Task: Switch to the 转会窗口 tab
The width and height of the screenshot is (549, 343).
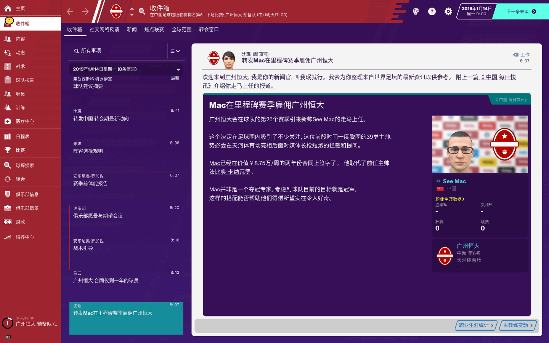Action: pyautogui.click(x=209, y=29)
